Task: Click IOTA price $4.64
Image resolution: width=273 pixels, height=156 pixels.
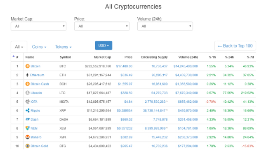Action: click(128, 102)
